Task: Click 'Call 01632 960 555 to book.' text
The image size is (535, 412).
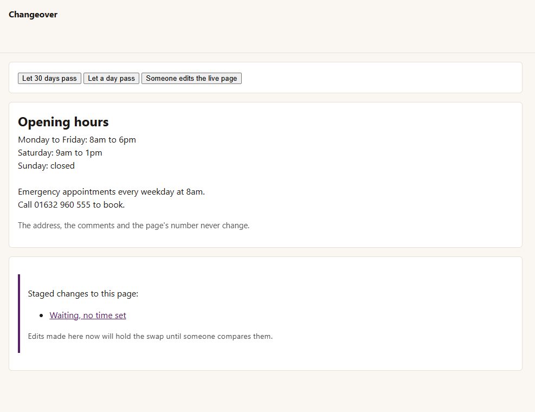Action: point(72,205)
